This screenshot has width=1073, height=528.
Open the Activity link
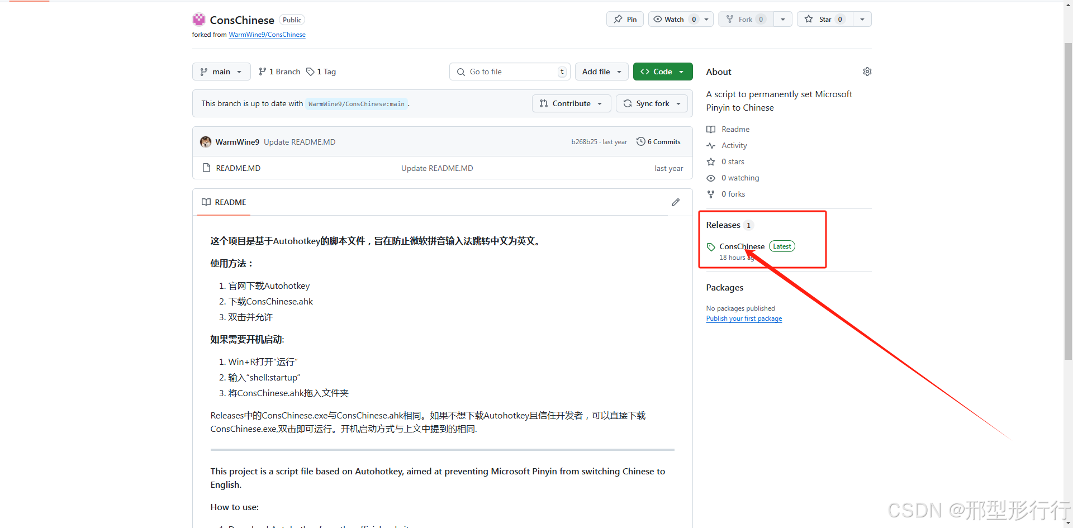(x=734, y=145)
